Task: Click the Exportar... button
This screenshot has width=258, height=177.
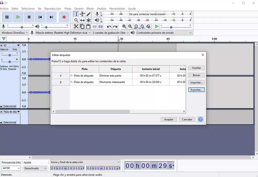Action: 196,90
